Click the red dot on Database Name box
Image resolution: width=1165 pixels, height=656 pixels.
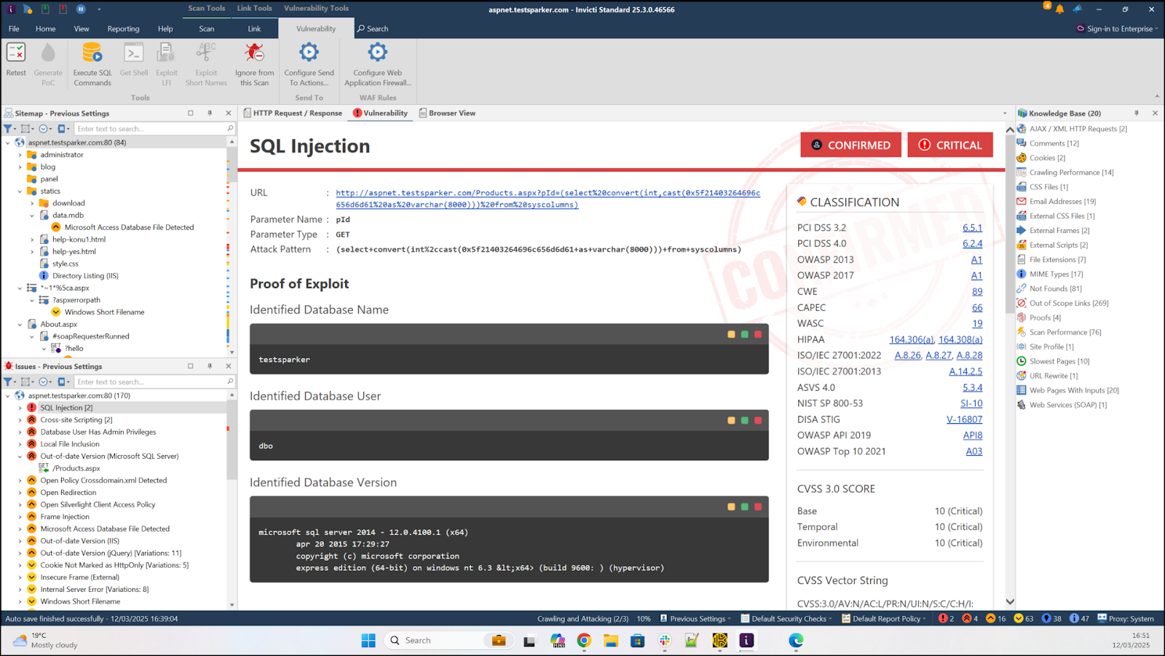[758, 334]
